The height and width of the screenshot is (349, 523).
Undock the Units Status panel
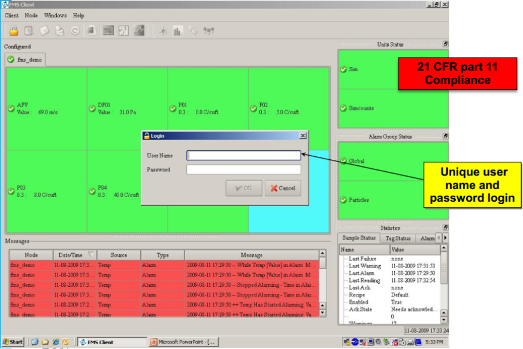click(x=445, y=44)
